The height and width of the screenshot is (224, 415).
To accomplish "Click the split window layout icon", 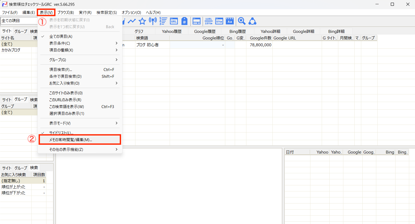I will point(197,21).
